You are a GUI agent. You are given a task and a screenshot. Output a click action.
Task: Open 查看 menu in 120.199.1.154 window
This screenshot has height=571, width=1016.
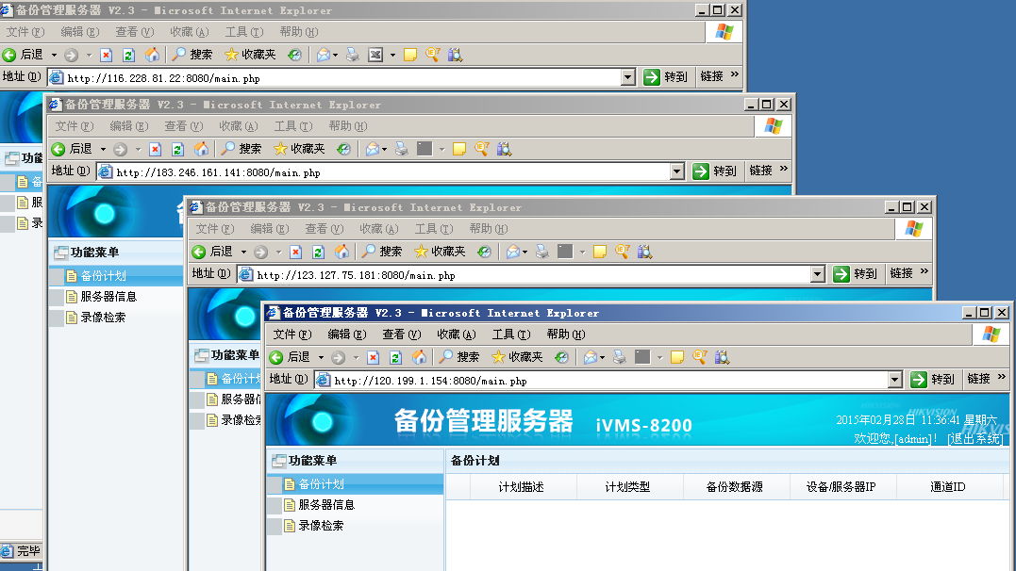coord(402,334)
